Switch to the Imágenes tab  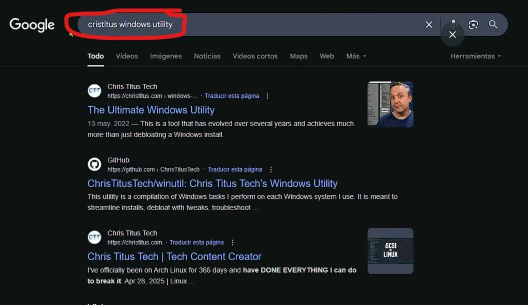tap(166, 56)
